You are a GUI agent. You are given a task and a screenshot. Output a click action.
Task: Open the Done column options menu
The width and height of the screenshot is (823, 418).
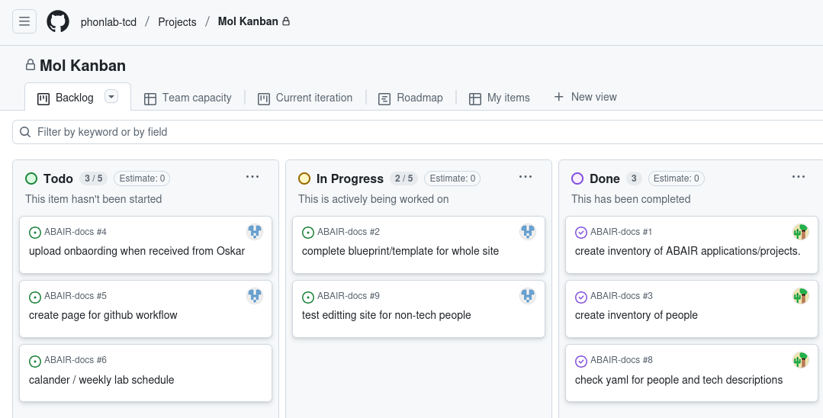(x=799, y=177)
